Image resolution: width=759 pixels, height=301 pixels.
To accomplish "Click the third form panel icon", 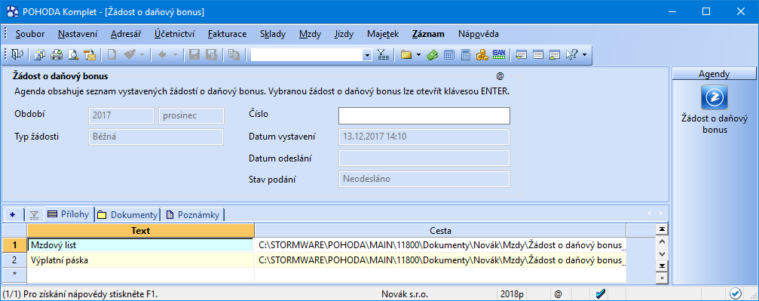I will coord(555,55).
